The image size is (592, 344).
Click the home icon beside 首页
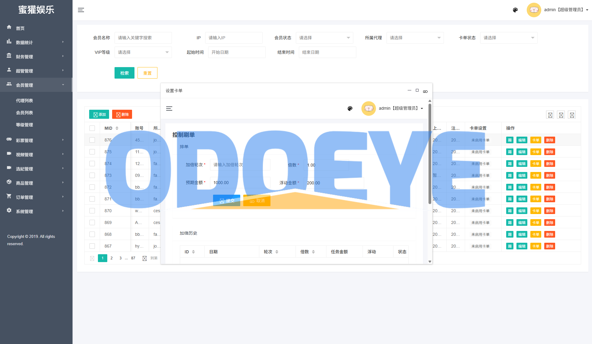tap(9, 27)
